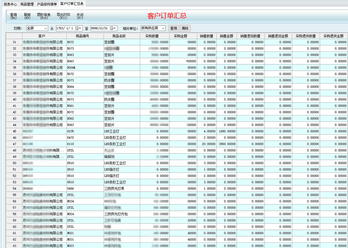The height and width of the screenshot is (248, 348).
Task: Click the 采购退货金额 column header
Action: tap(334, 36)
